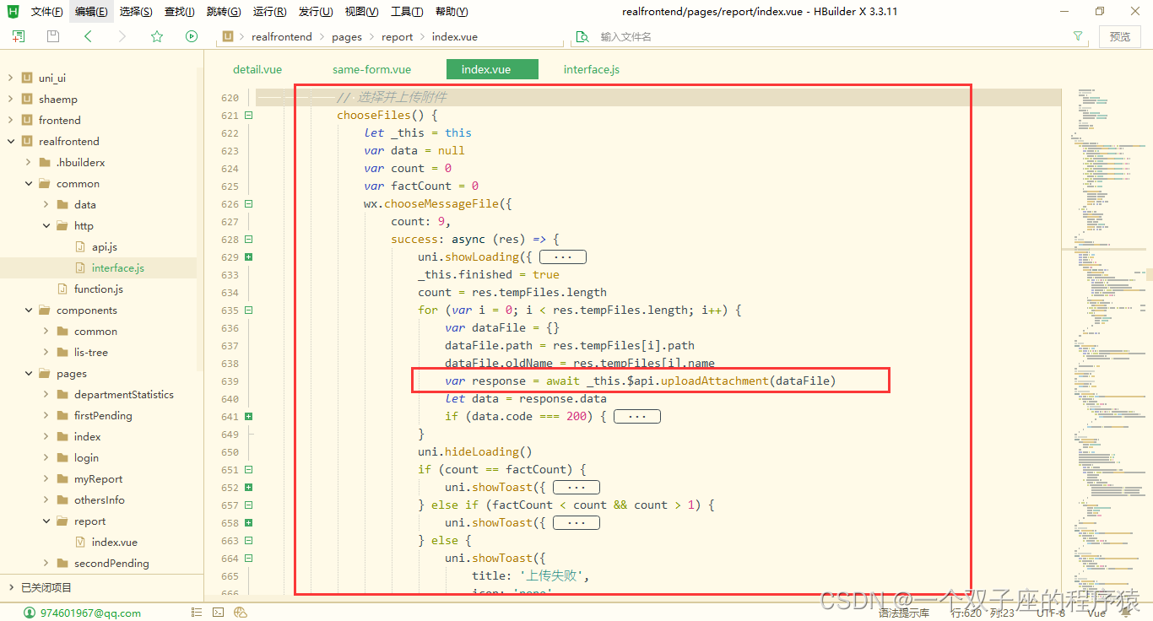The image size is (1153, 621).
Task: Open the 文件(F) menu
Action: (46, 12)
